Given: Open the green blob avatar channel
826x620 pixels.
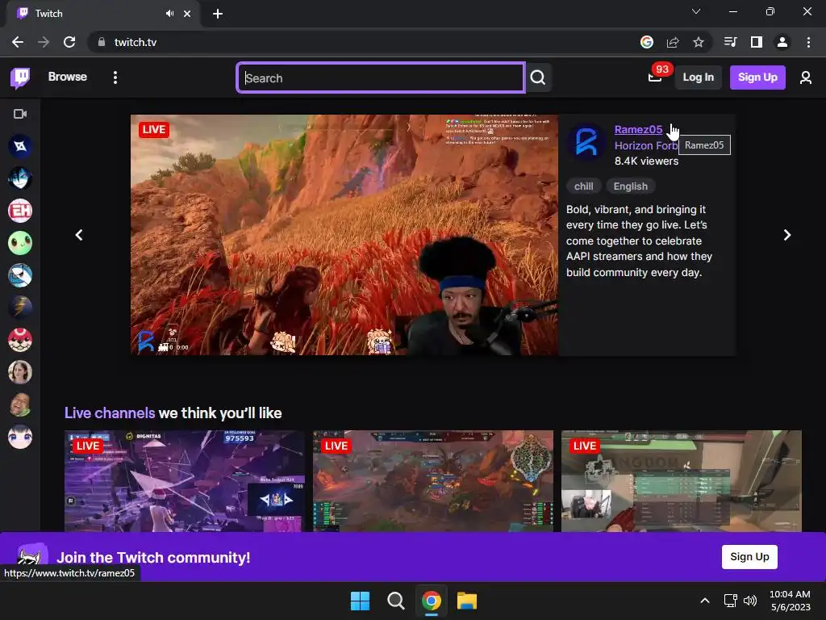Looking at the screenshot, I should point(20,243).
